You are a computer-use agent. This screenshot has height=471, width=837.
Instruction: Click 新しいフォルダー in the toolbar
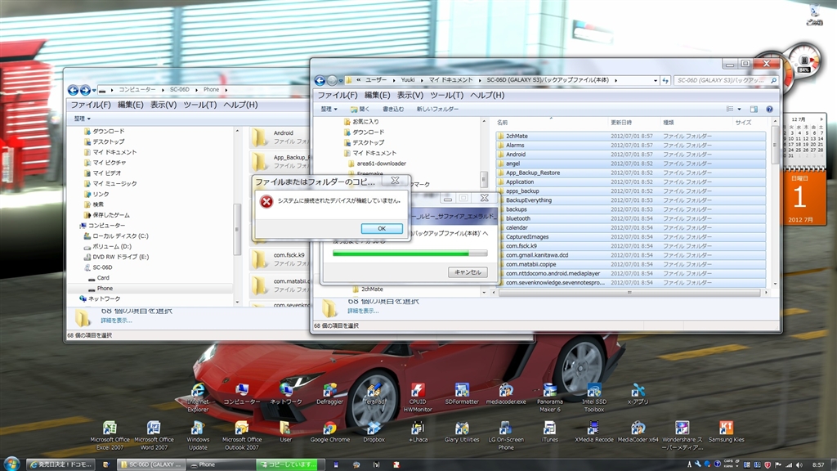coord(437,109)
